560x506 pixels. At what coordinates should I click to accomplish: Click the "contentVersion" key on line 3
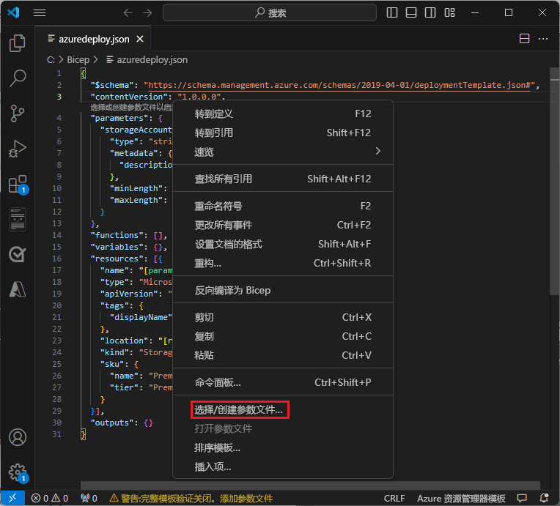pyautogui.click(x=128, y=97)
